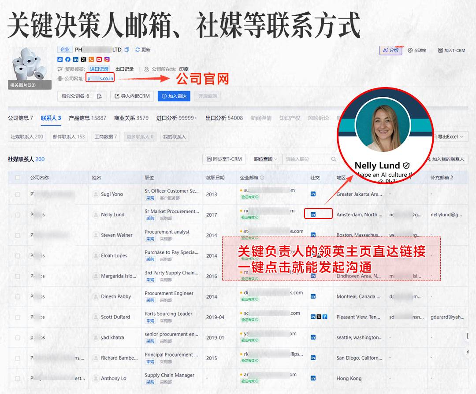The image size is (476, 394).
Task: Open the company's YouTube icon link
Action: 99,59
